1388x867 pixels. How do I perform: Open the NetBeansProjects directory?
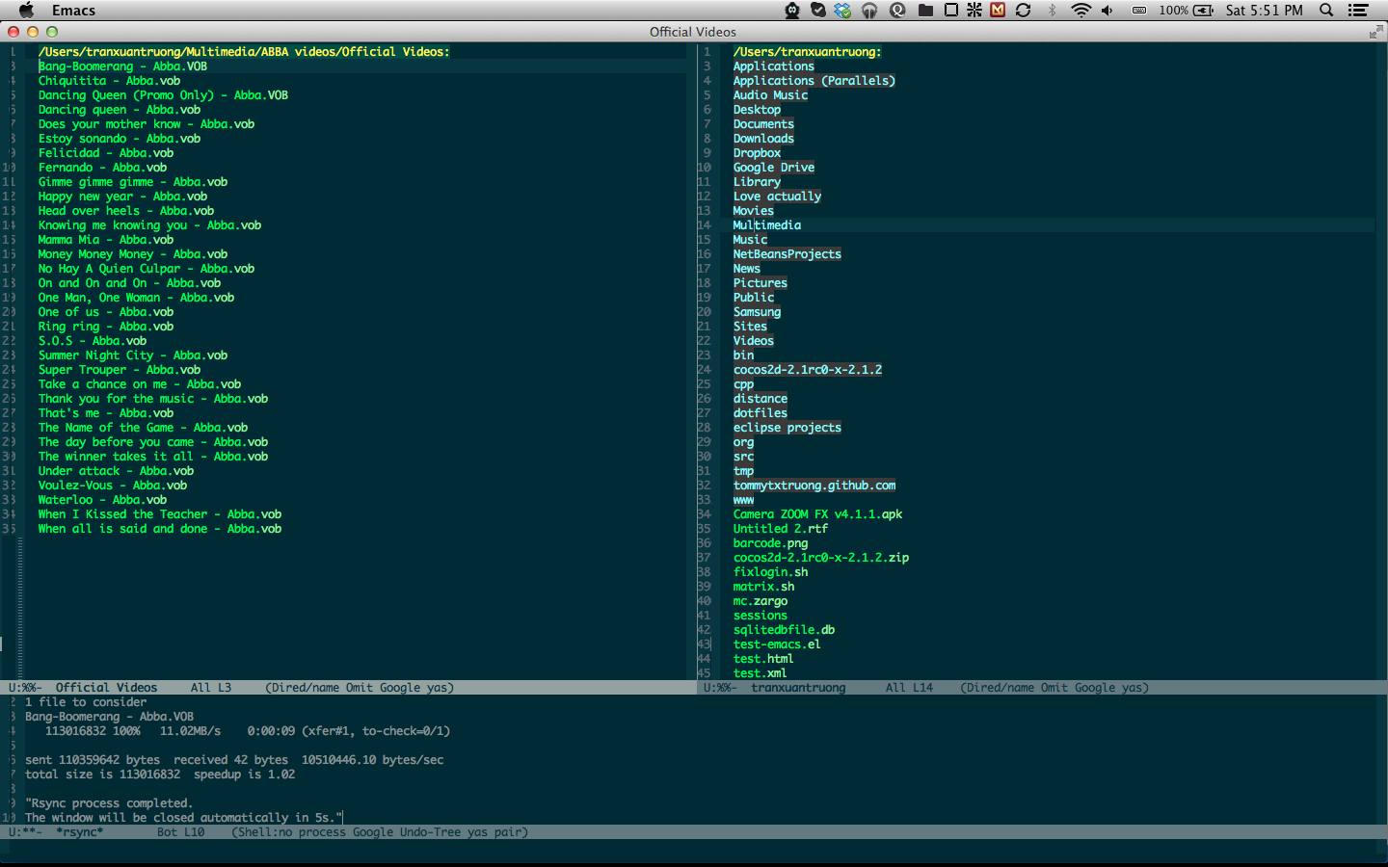tap(787, 254)
